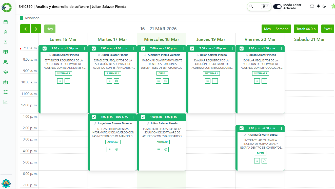Open list icon on Friday's English session

tap(257, 161)
